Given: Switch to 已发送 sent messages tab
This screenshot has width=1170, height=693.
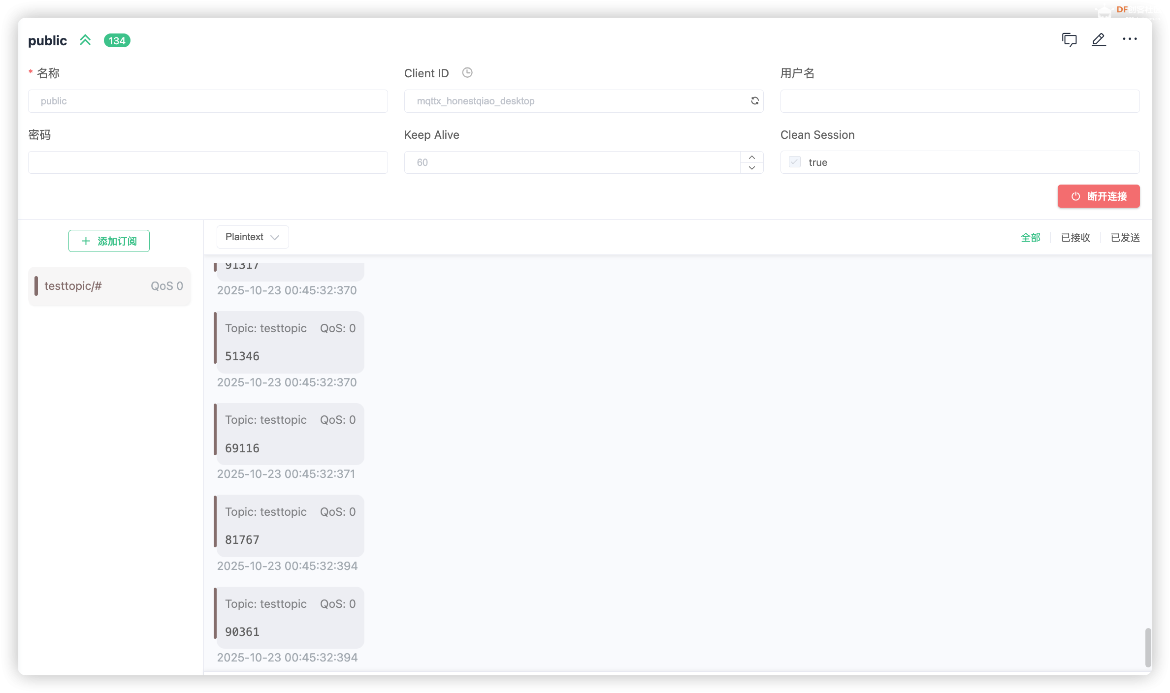Looking at the screenshot, I should pyautogui.click(x=1125, y=238).
